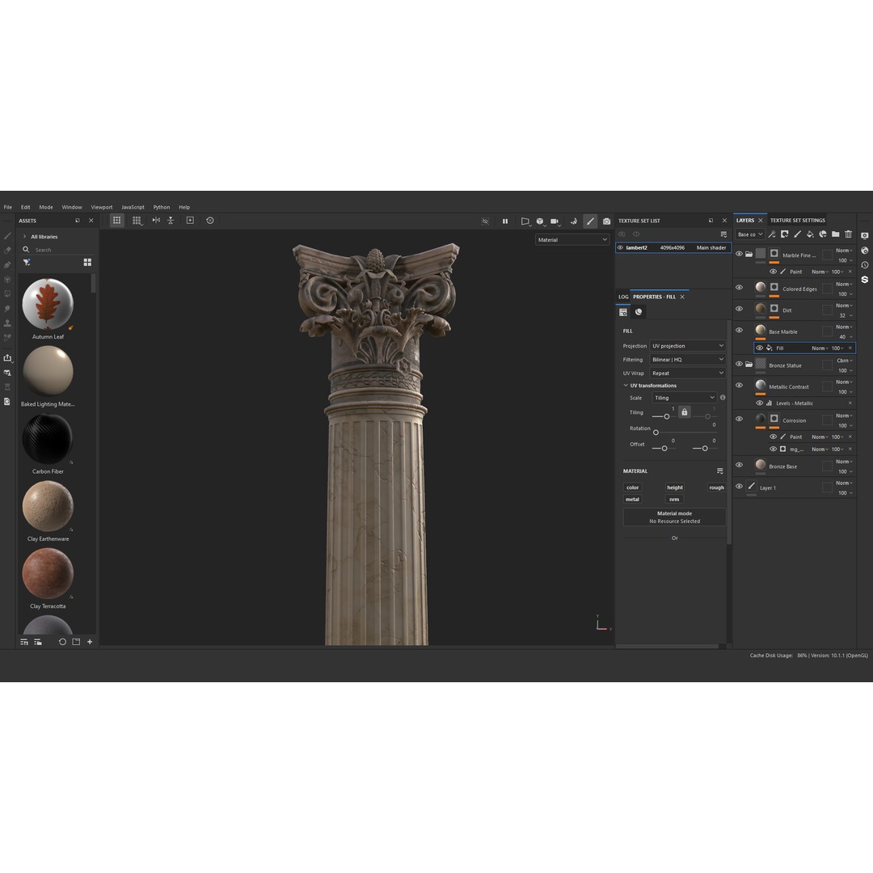This screenshot has height=873, width=873.
Task: Create a new layer folder
Action: tap(837, 234)
